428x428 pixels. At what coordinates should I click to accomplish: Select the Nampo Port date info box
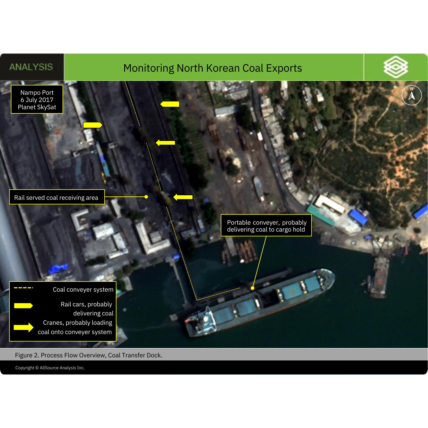[x=37, y=100]
